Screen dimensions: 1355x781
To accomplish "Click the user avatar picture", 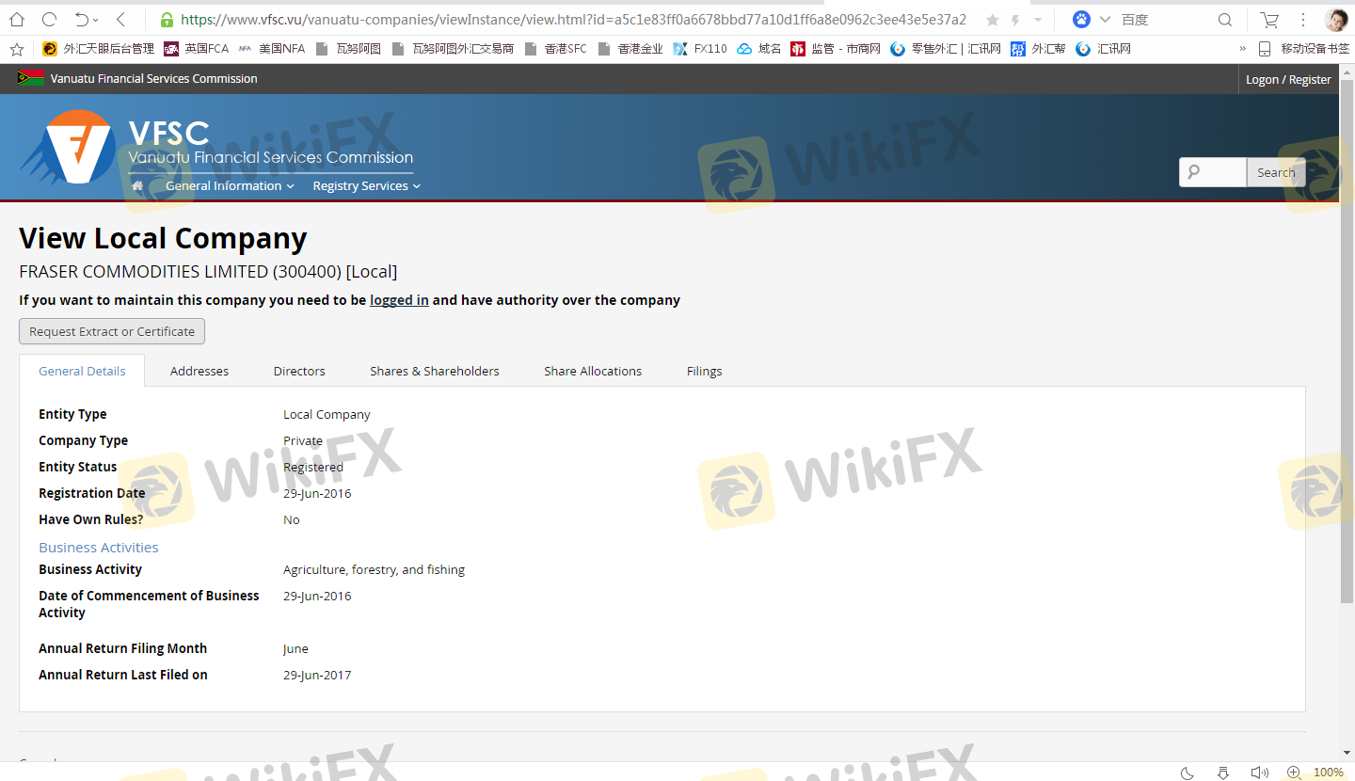I will point(1335,19).
